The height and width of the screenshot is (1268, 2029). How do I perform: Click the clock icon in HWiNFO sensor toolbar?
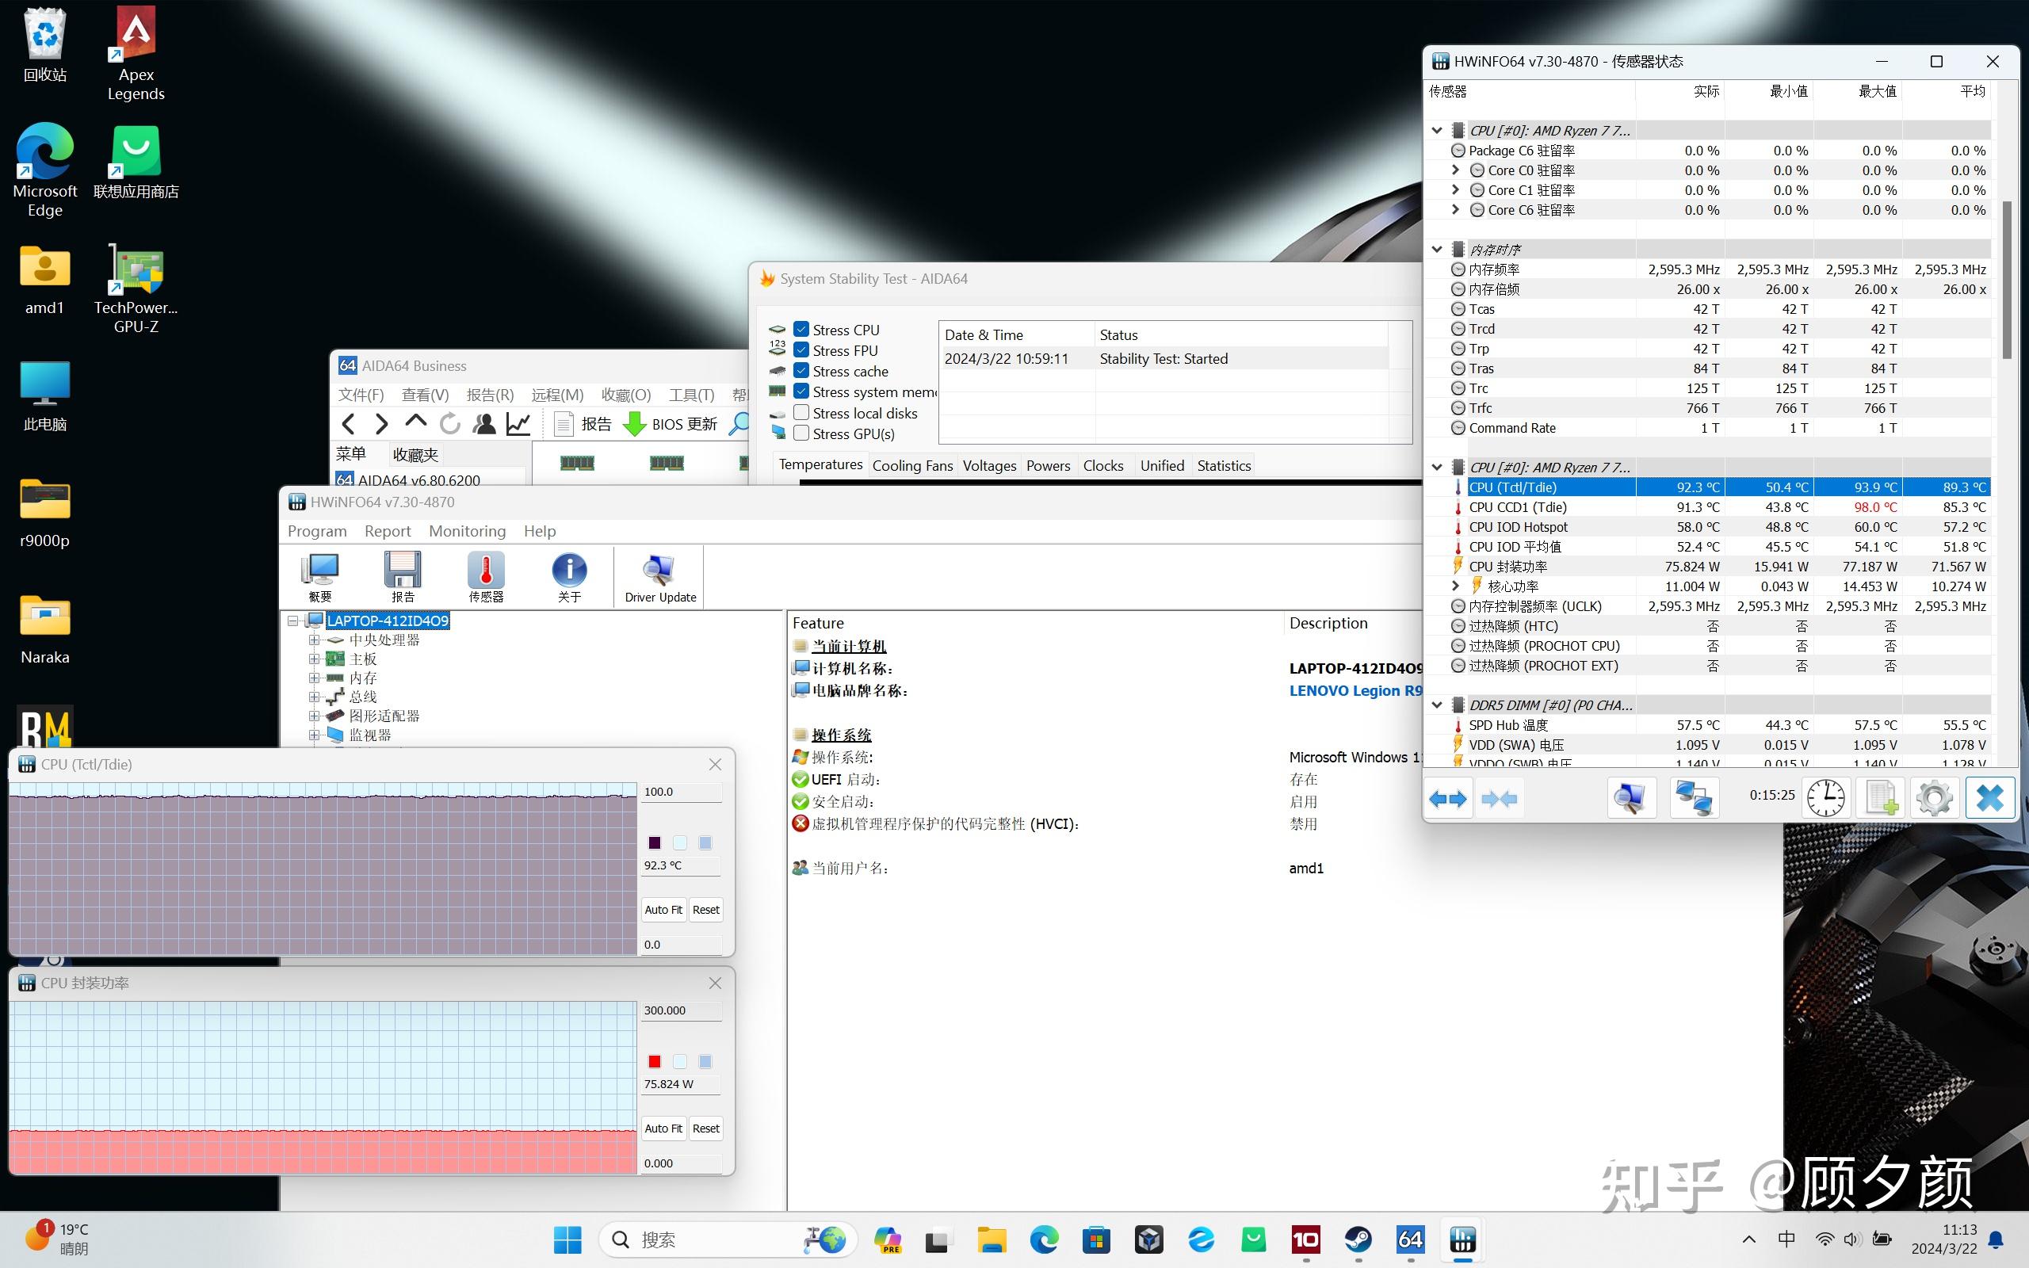point(1825,797)
